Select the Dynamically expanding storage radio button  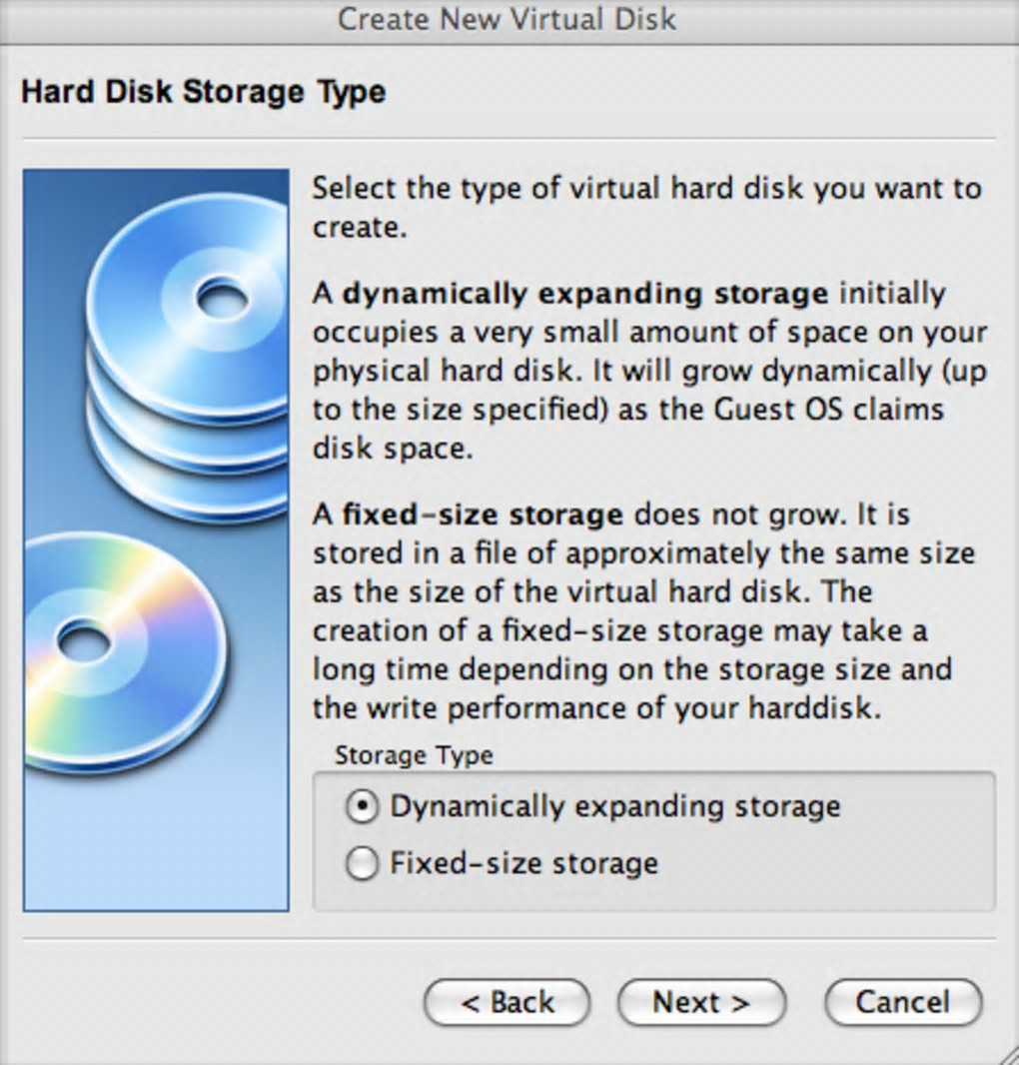[x=362, y=807]
